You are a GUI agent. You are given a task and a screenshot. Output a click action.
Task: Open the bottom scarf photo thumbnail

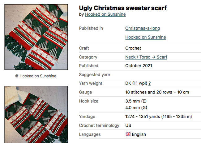coord(36,114)
